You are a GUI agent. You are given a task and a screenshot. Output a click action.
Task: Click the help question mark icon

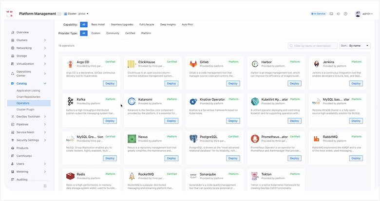tap(345, 14)
